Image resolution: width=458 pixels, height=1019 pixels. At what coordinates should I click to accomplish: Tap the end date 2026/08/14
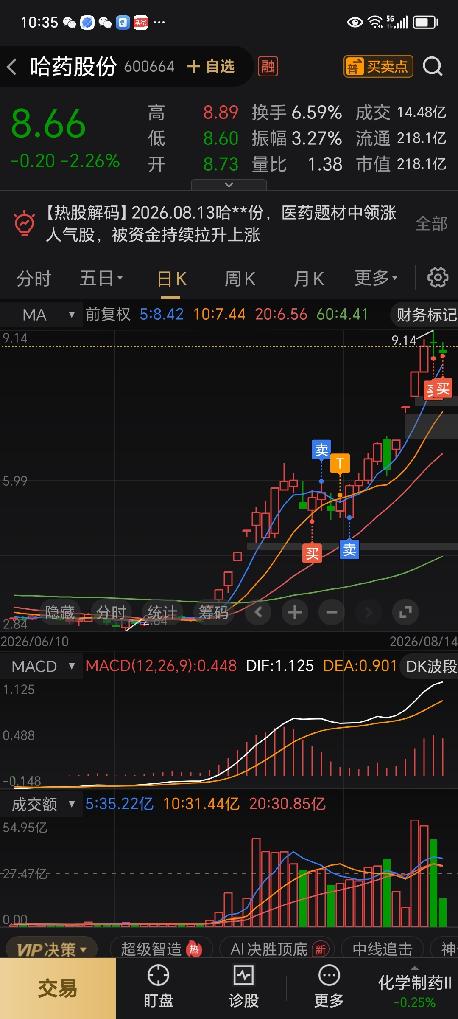(x=423, y=641)
